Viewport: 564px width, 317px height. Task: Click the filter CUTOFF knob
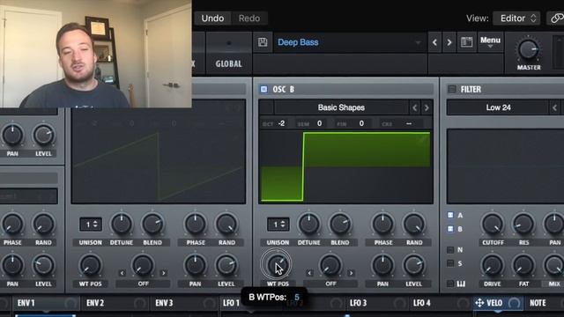[x=493, y=224]
